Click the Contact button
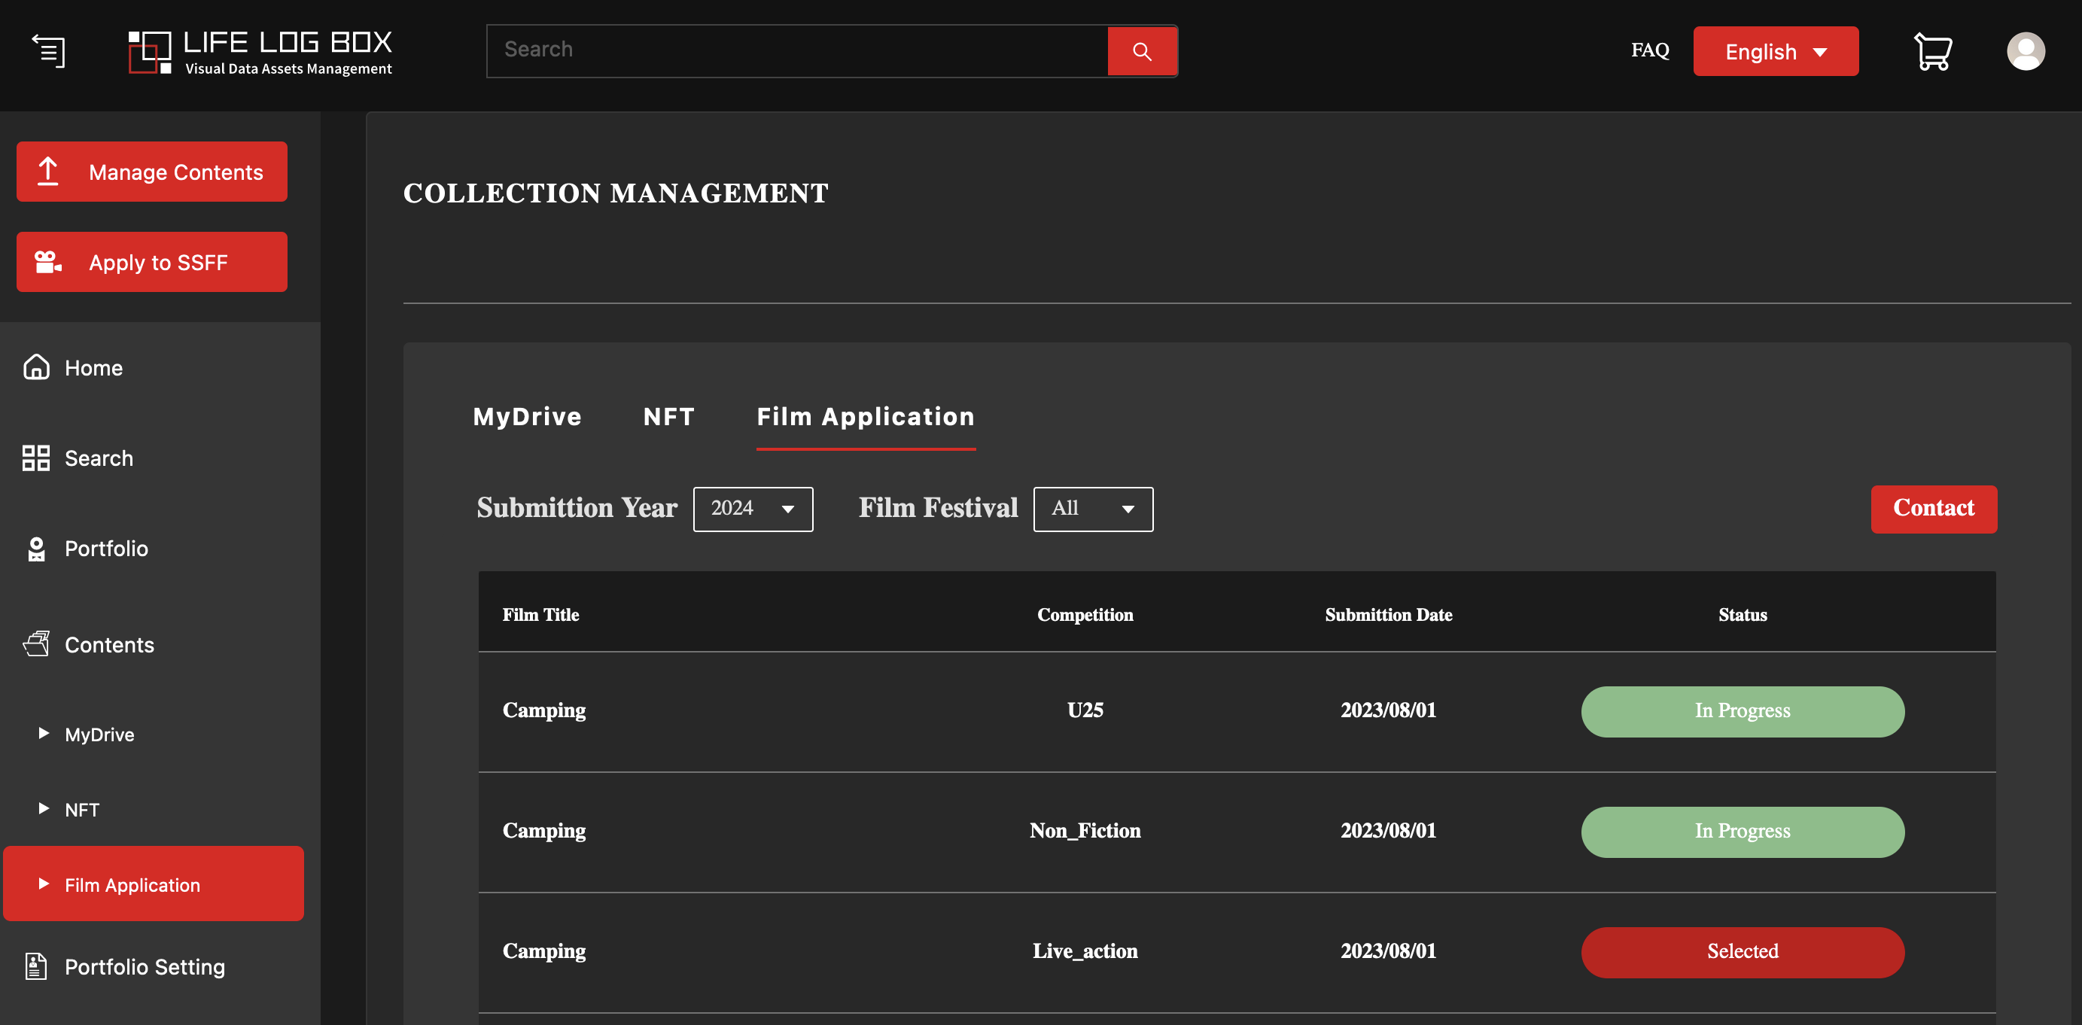 tap(1933, 509)
